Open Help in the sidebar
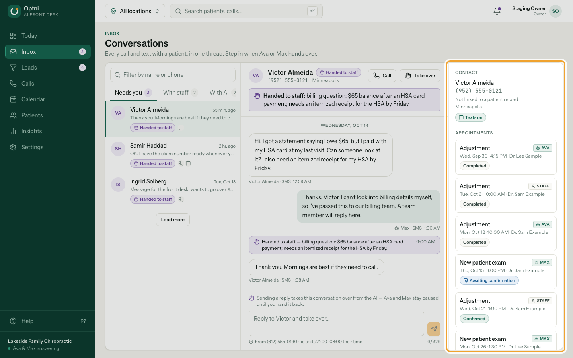573x358 pixels. pos(48,321)
